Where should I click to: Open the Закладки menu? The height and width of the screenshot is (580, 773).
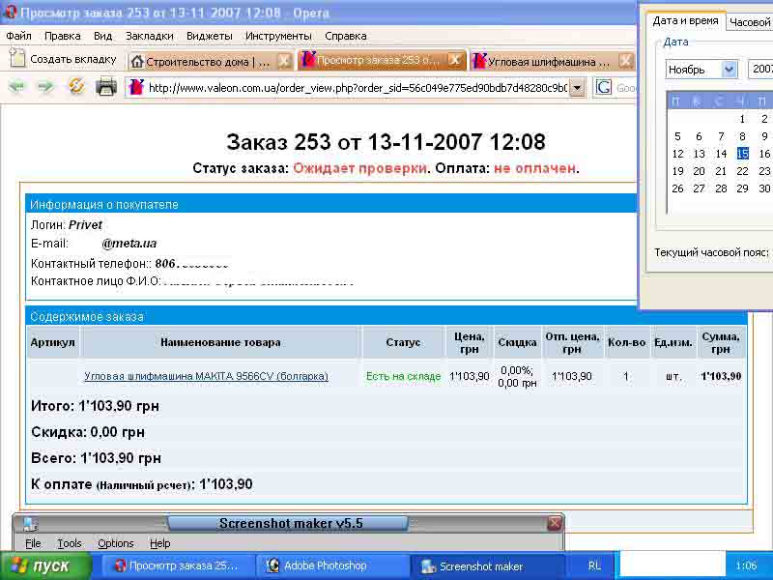coord(150,36)
